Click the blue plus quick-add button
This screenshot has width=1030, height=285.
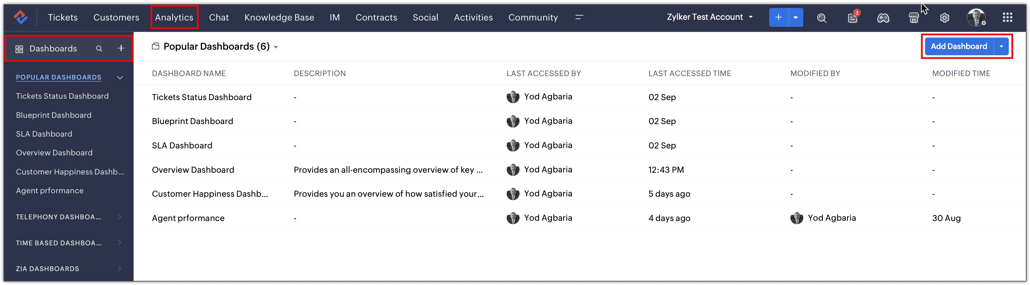779,18
